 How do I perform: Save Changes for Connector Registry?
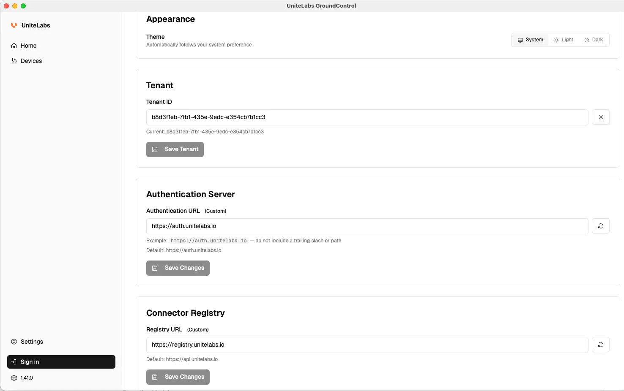click(178, 377)
